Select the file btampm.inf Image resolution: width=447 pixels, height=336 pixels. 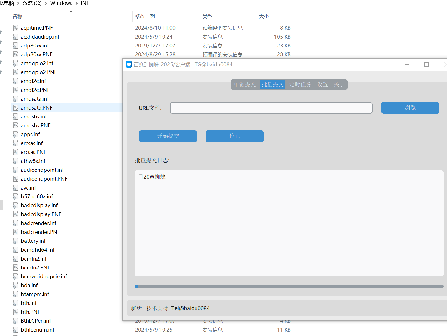(x=35, y=294)
